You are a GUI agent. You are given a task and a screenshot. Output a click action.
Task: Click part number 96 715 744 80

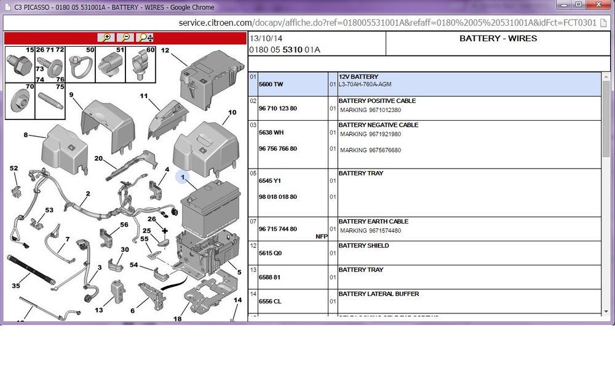[278, 229]
